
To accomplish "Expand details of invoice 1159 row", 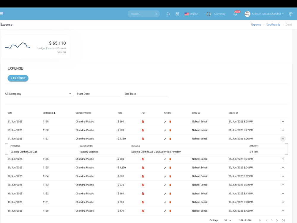I will click(283, 122).
